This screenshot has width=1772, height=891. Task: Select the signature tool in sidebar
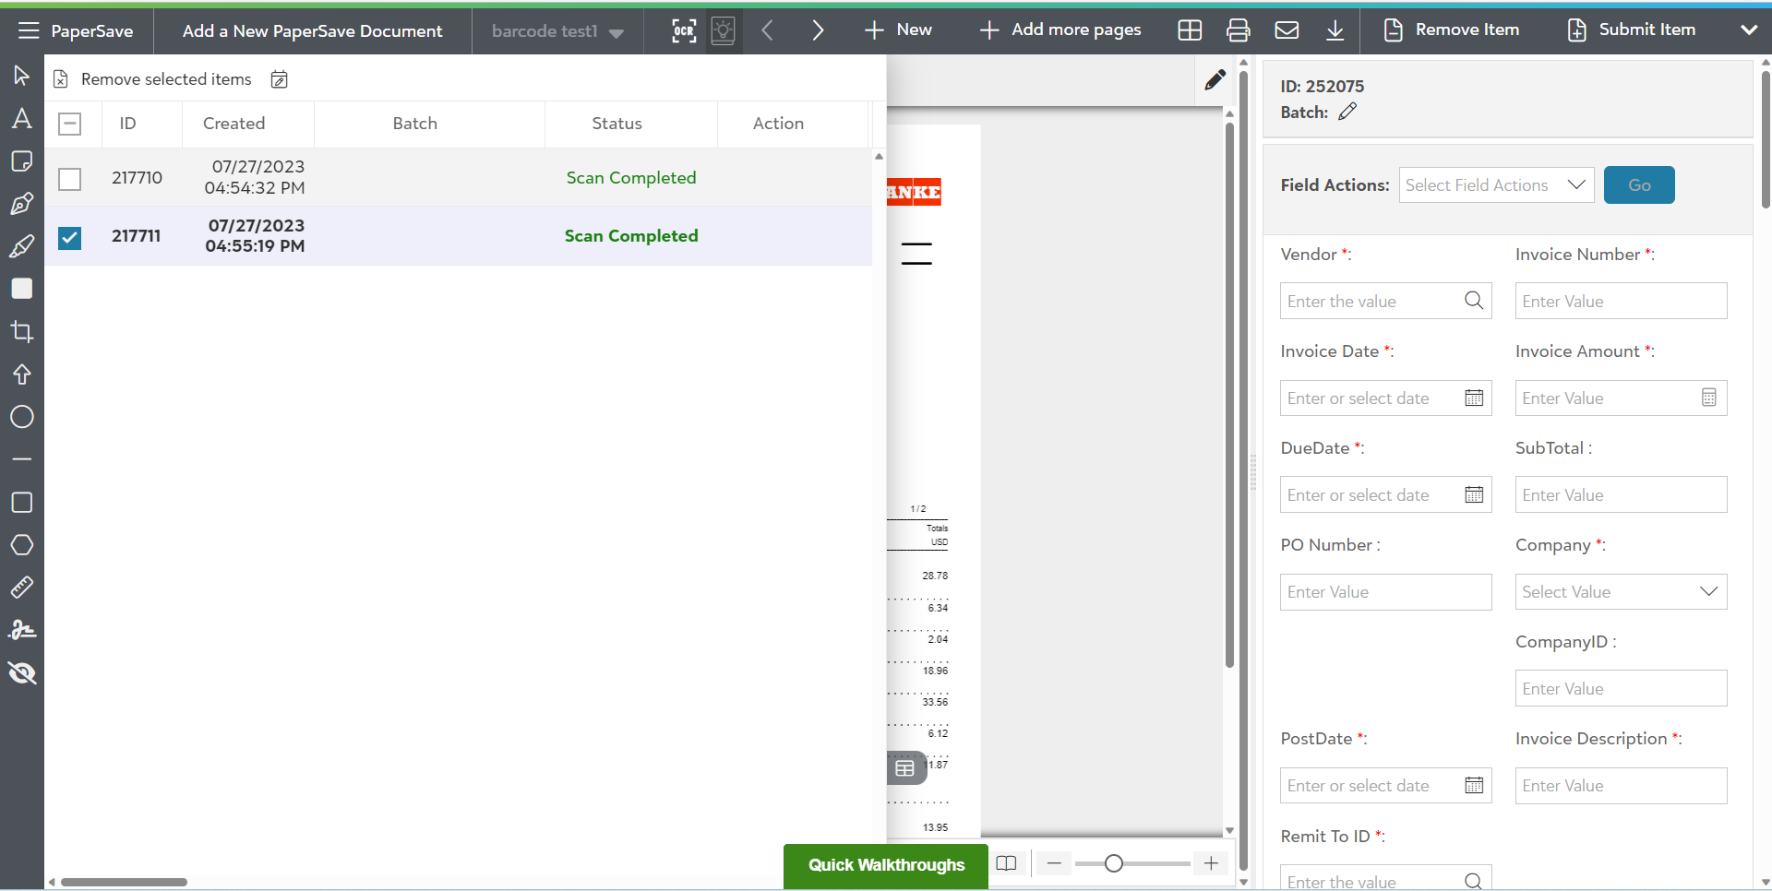click(x=22, y=631)
